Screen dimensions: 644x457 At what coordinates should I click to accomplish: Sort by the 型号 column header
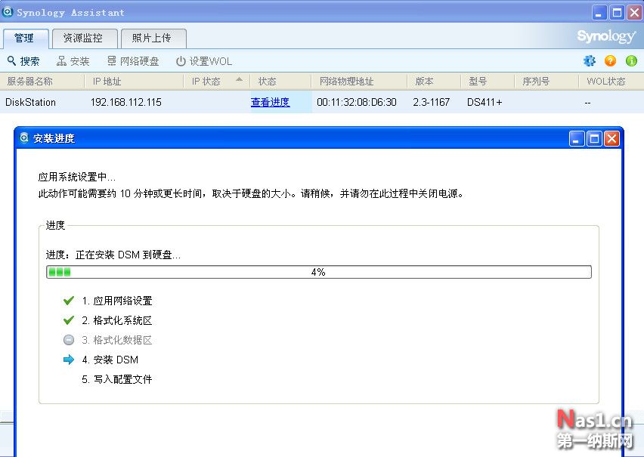pyautogui.click(x=488, y=82)
